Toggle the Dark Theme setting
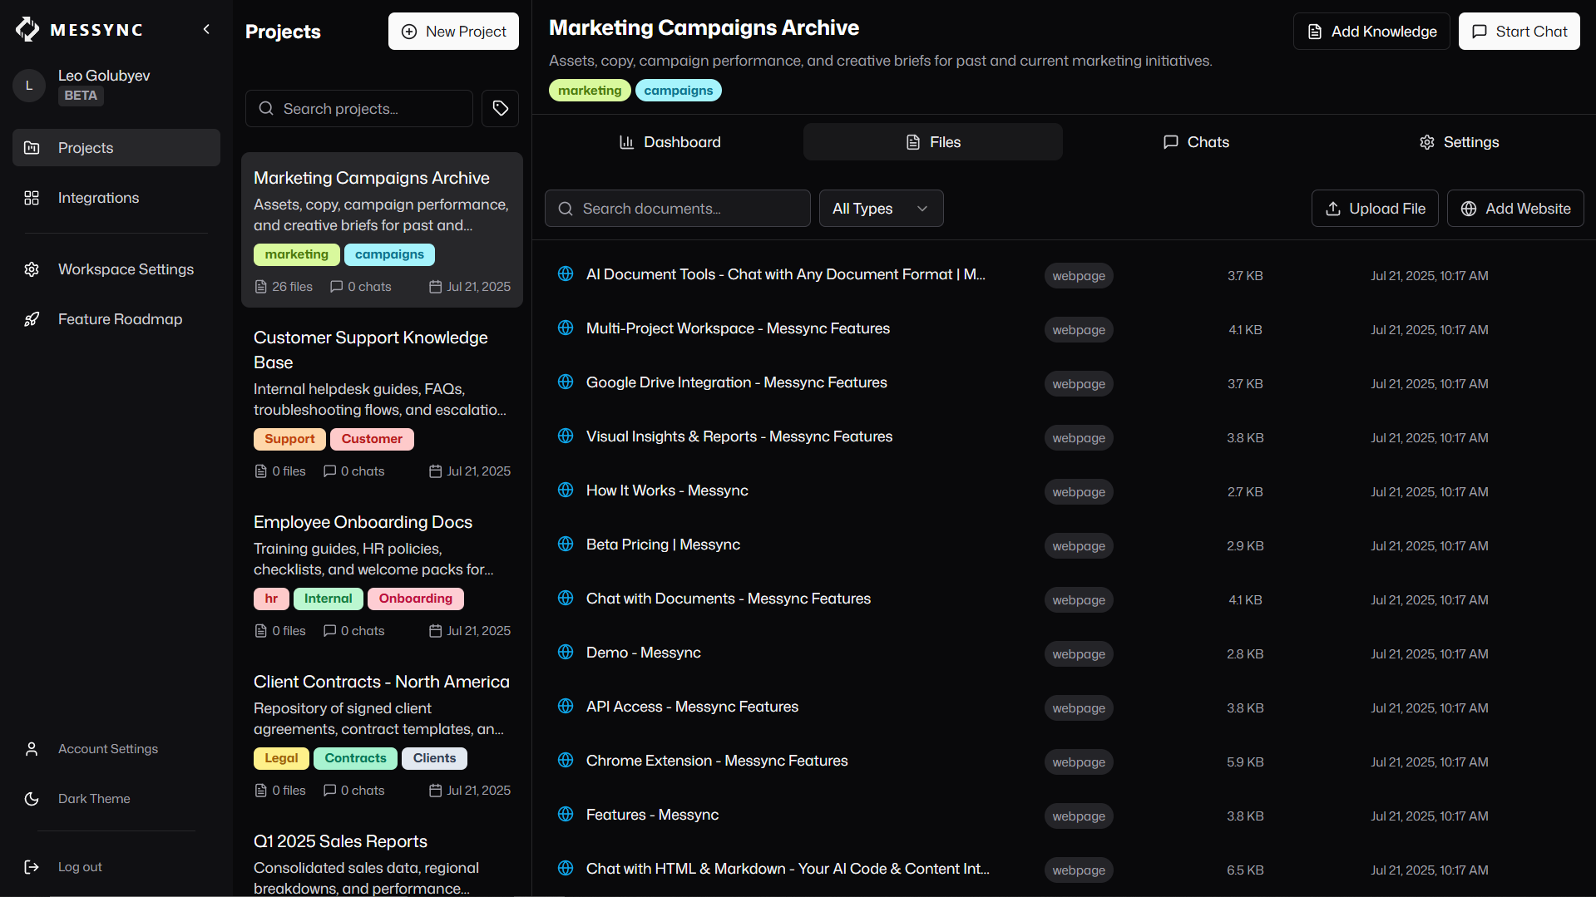Viewport: 1596px width, 897px height. coord(116,799)
